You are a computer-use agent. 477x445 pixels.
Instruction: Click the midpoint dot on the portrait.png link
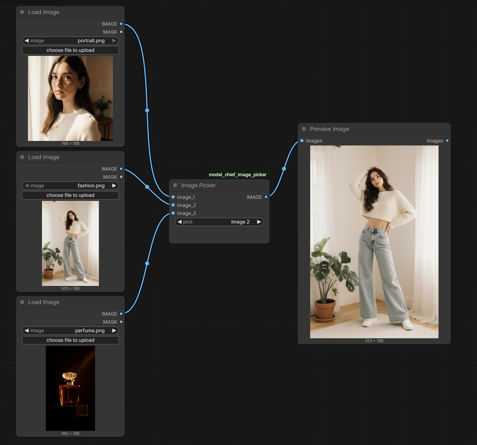[147, 110]
